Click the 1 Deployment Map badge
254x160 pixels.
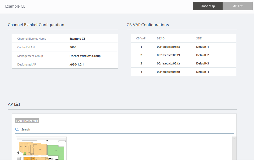pyautogui.click(x=27, y=121)
